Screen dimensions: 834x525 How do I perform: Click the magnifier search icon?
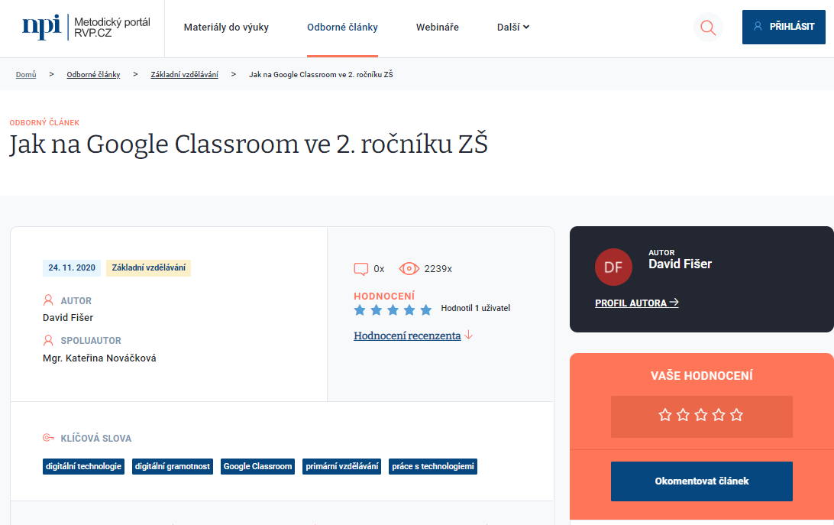click(708, 28)
